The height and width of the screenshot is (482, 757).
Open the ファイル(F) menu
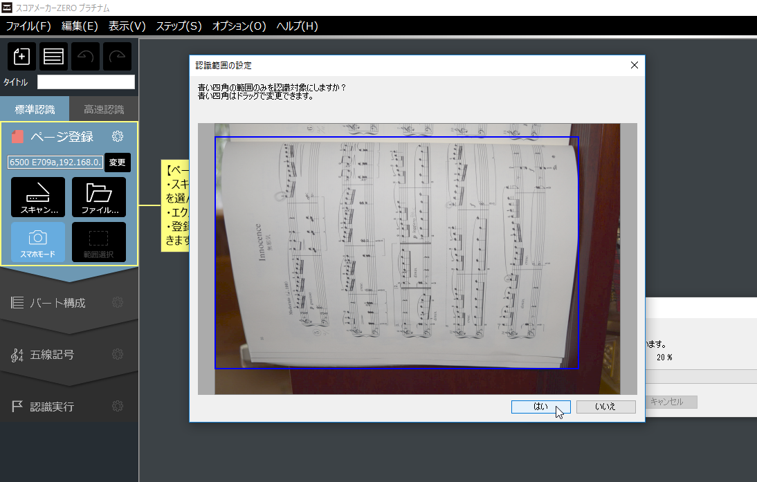28,26
